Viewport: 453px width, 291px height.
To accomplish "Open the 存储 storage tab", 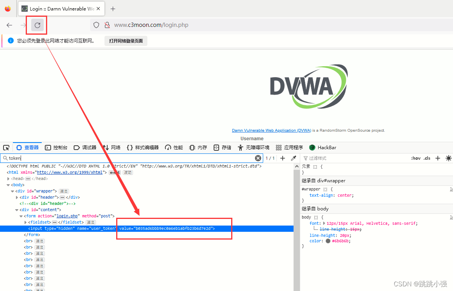I will (x=222, y=148).
